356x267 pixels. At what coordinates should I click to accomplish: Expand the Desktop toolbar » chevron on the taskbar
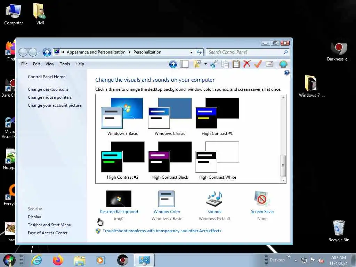coord(289,257)
